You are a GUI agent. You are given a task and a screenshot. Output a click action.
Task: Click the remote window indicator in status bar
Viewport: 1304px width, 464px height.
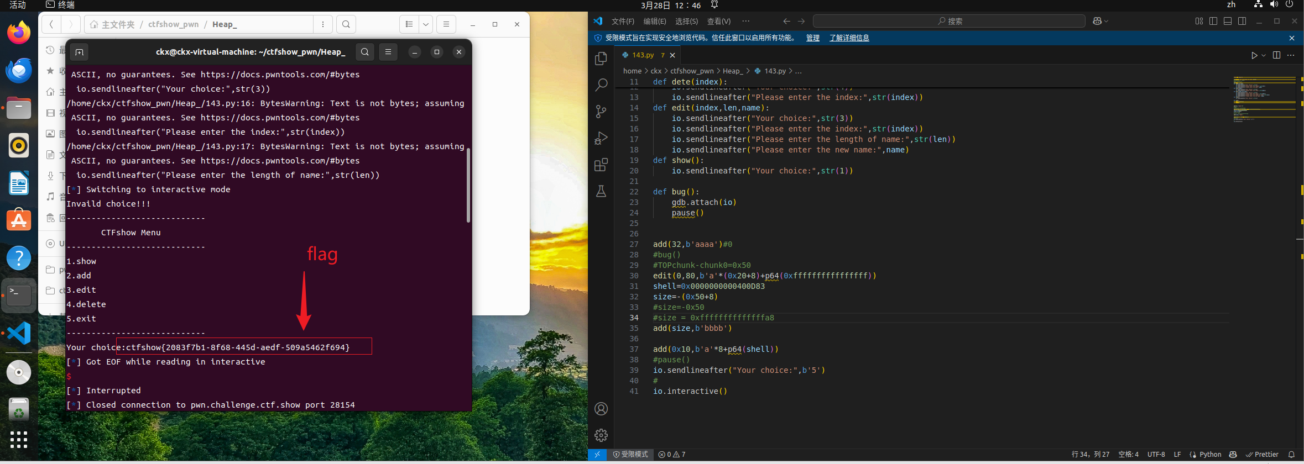pos(597,455)
